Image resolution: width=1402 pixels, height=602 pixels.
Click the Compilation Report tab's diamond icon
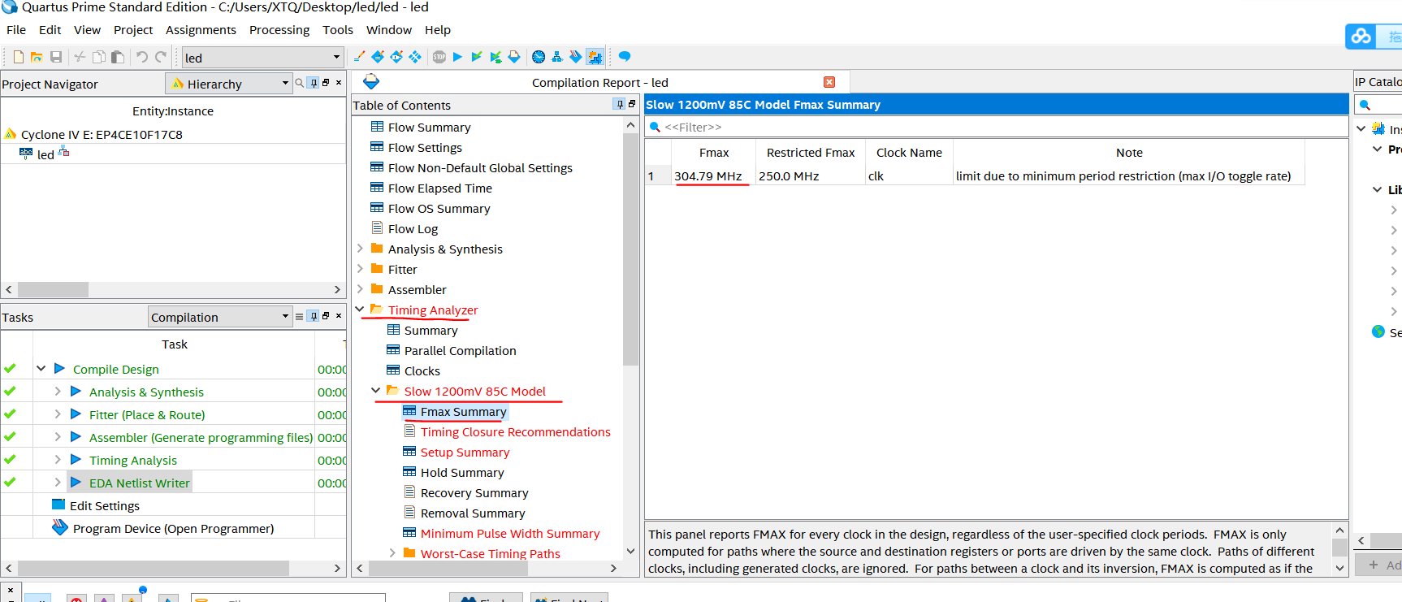[x=371, y=81]
